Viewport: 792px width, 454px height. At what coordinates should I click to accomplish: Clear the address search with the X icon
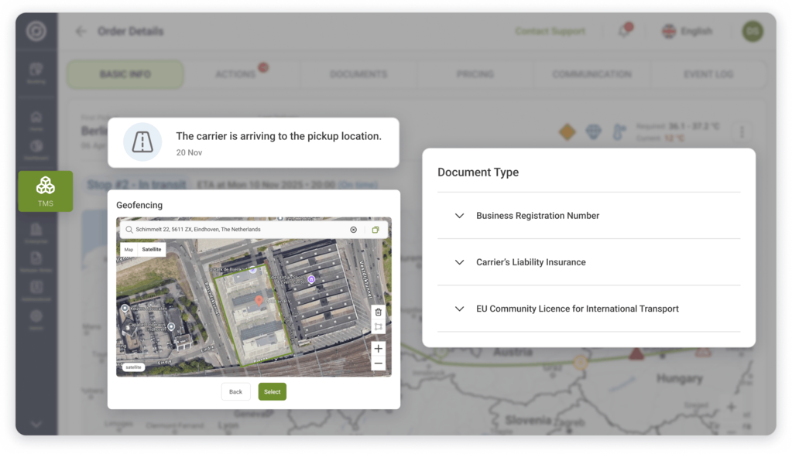[x=354, y=230]
